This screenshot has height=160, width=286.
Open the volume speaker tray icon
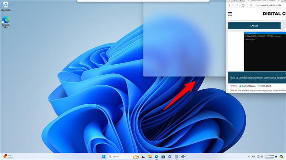262,156
